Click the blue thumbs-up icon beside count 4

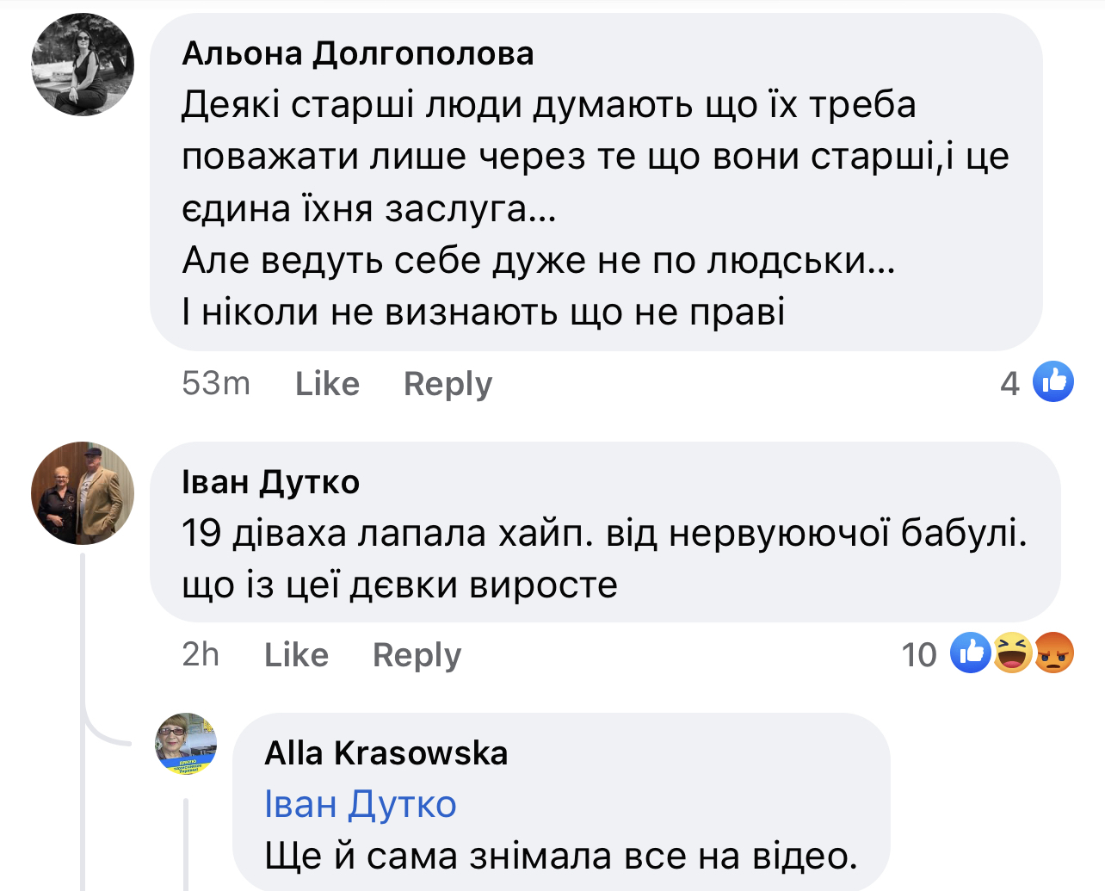pos(1053,382)
